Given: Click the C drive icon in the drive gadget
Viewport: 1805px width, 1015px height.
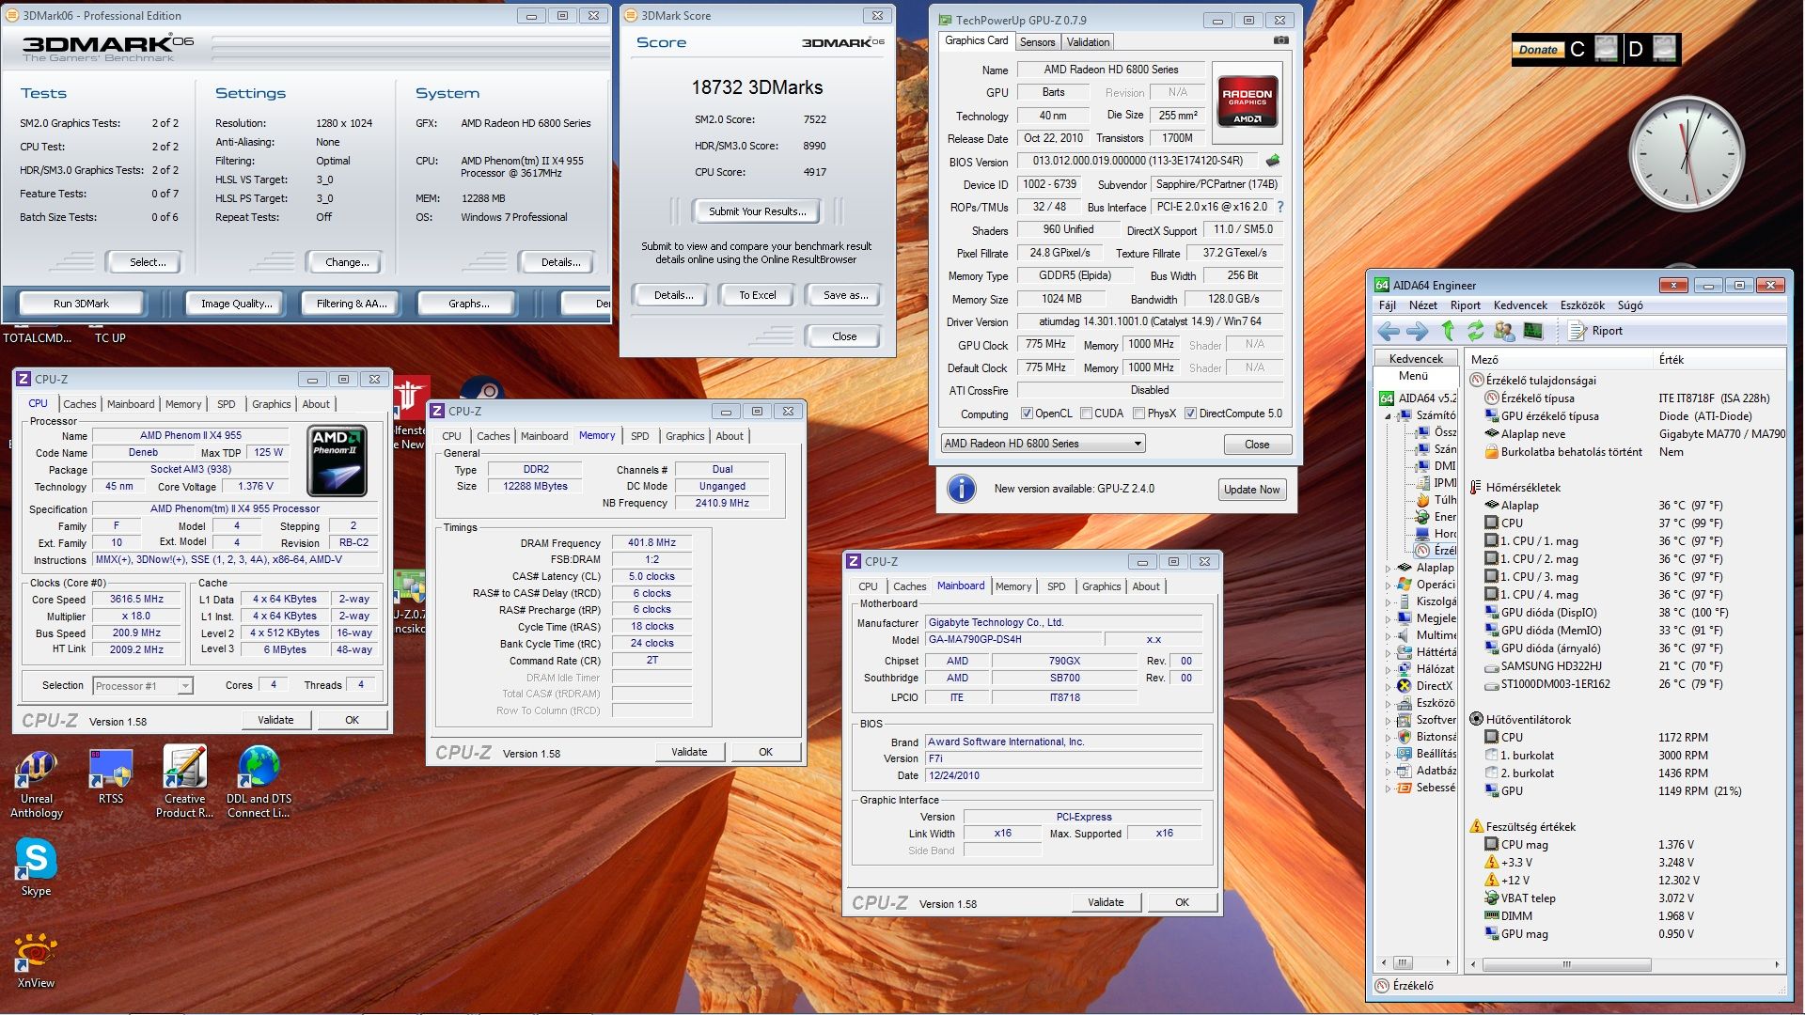Looking at the screenshot, I should click(1607, 49).
